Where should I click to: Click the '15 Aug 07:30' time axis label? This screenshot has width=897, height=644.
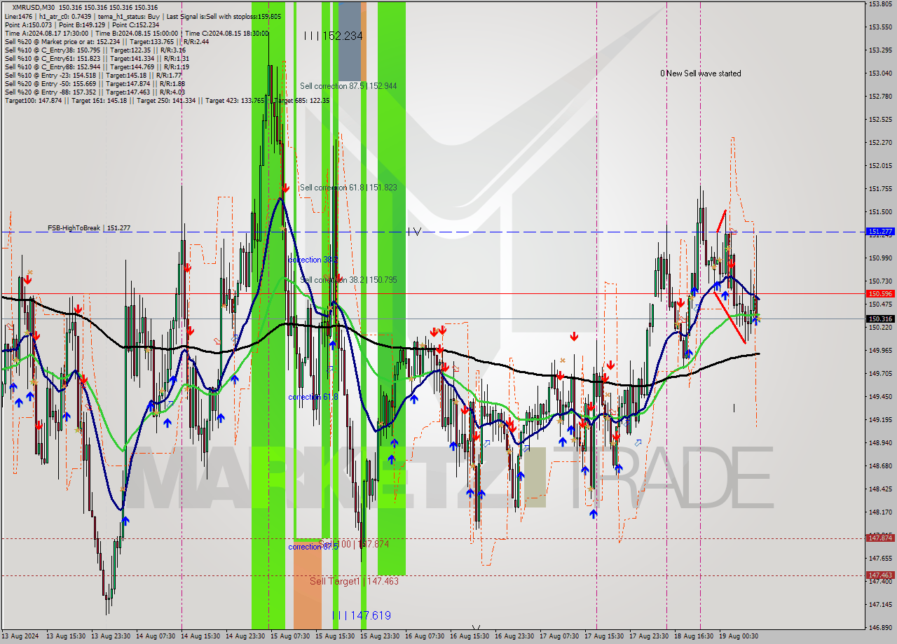point(291,636)
